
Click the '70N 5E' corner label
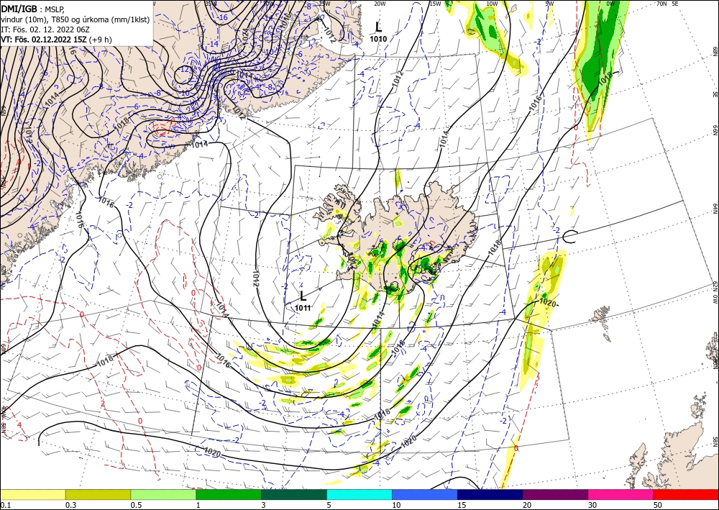[667, 4]
